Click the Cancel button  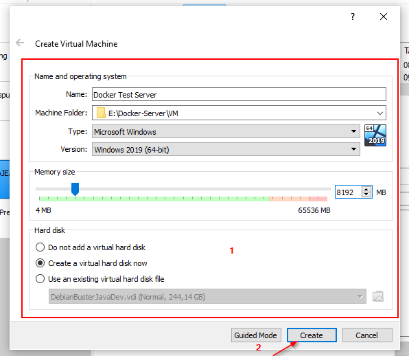[367, 335]
